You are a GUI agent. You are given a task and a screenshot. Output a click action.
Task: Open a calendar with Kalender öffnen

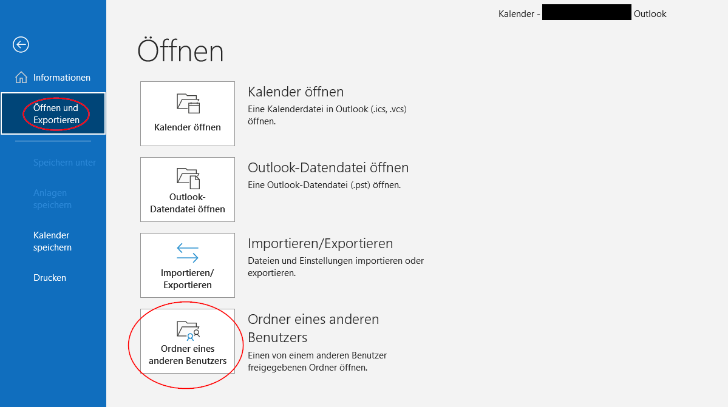click(187, 113)
